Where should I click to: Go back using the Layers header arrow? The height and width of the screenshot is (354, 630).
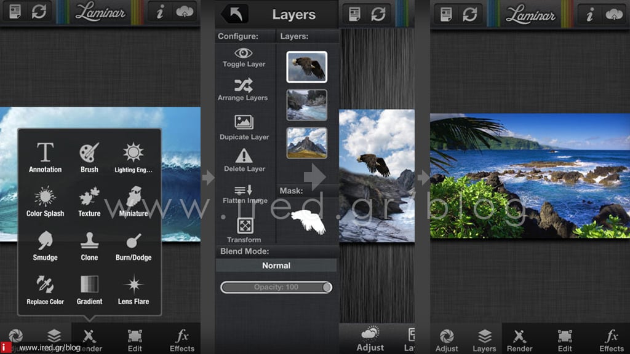(234, 14)
